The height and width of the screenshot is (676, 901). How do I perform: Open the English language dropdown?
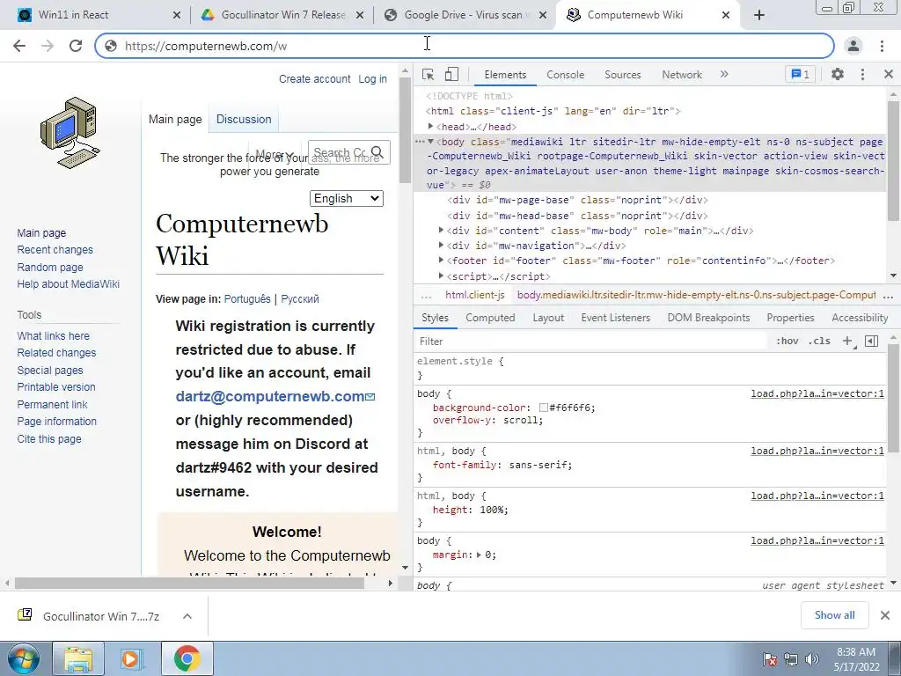tap(347, 198)
